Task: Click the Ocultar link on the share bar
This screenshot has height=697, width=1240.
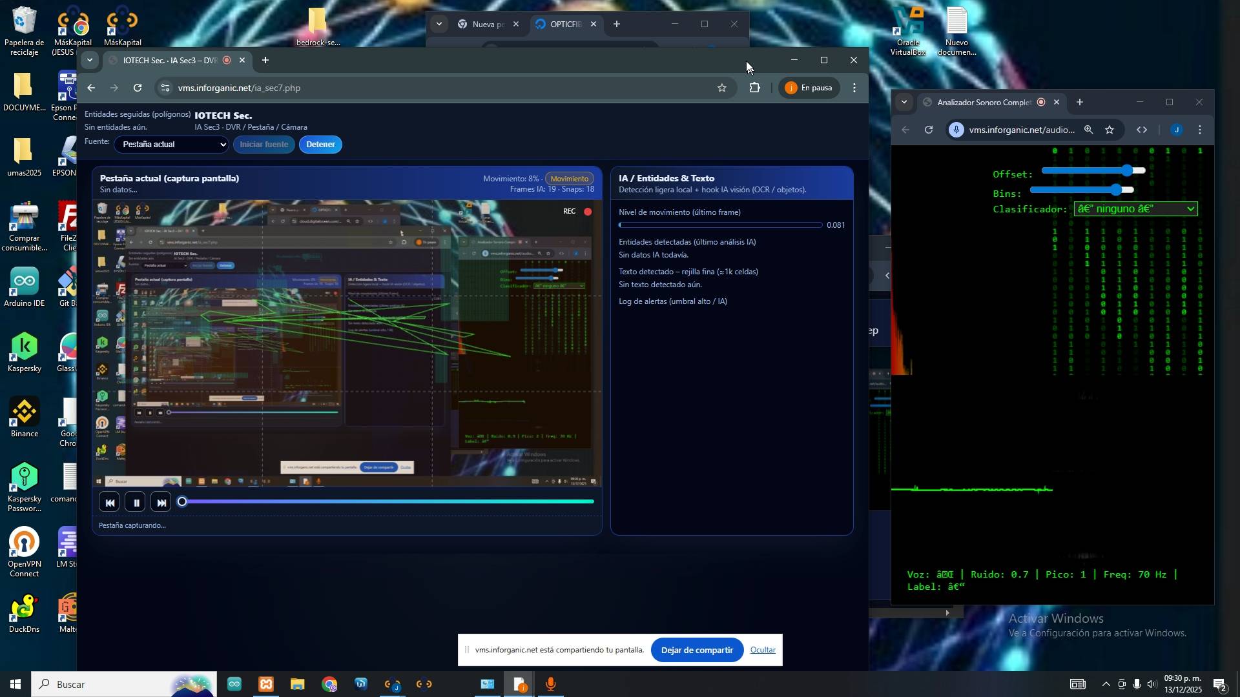Action: tap(763, 650)
